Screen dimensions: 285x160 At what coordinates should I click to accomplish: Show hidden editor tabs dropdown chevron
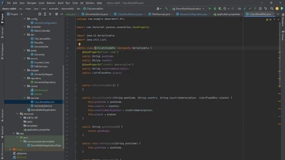click(278, 14)
